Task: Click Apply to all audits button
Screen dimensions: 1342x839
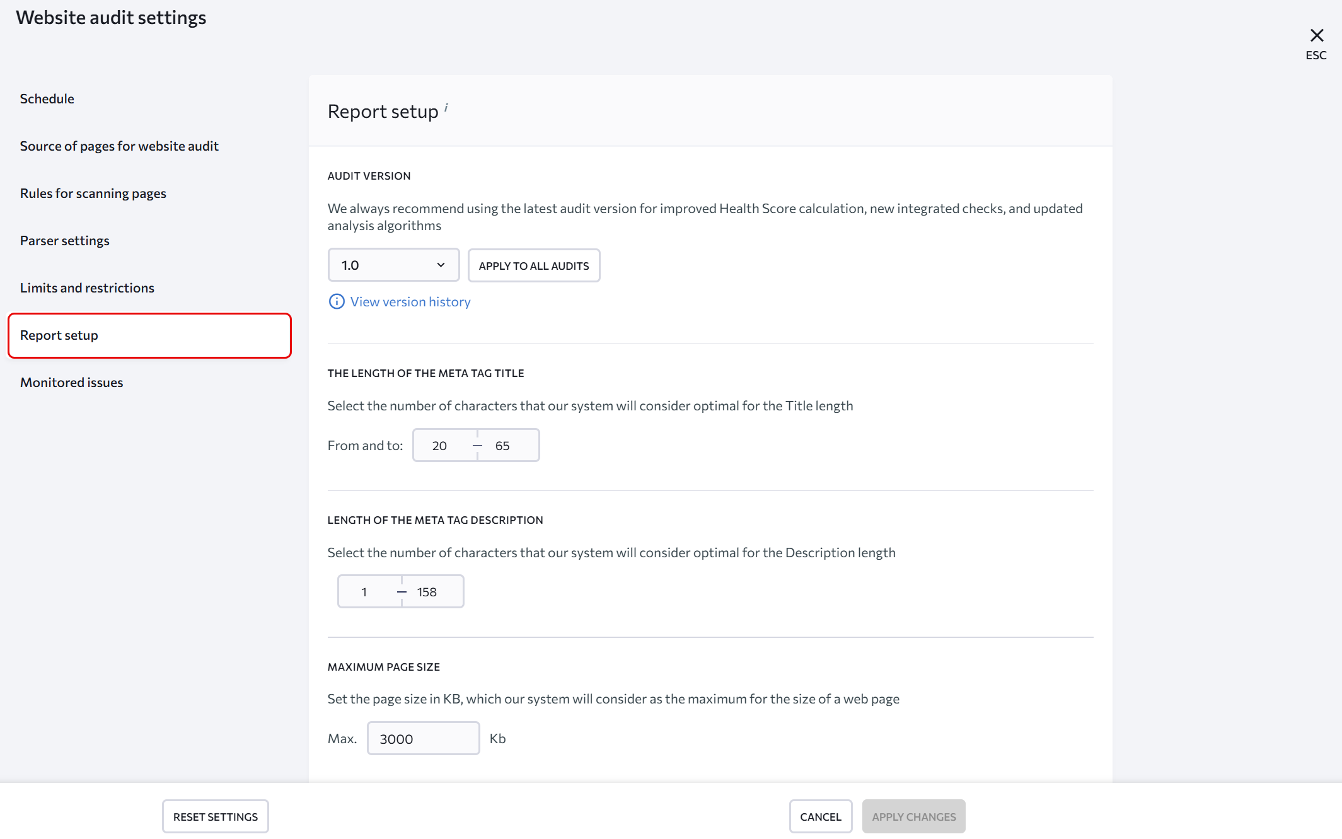Action: click(x=534, y=265)
